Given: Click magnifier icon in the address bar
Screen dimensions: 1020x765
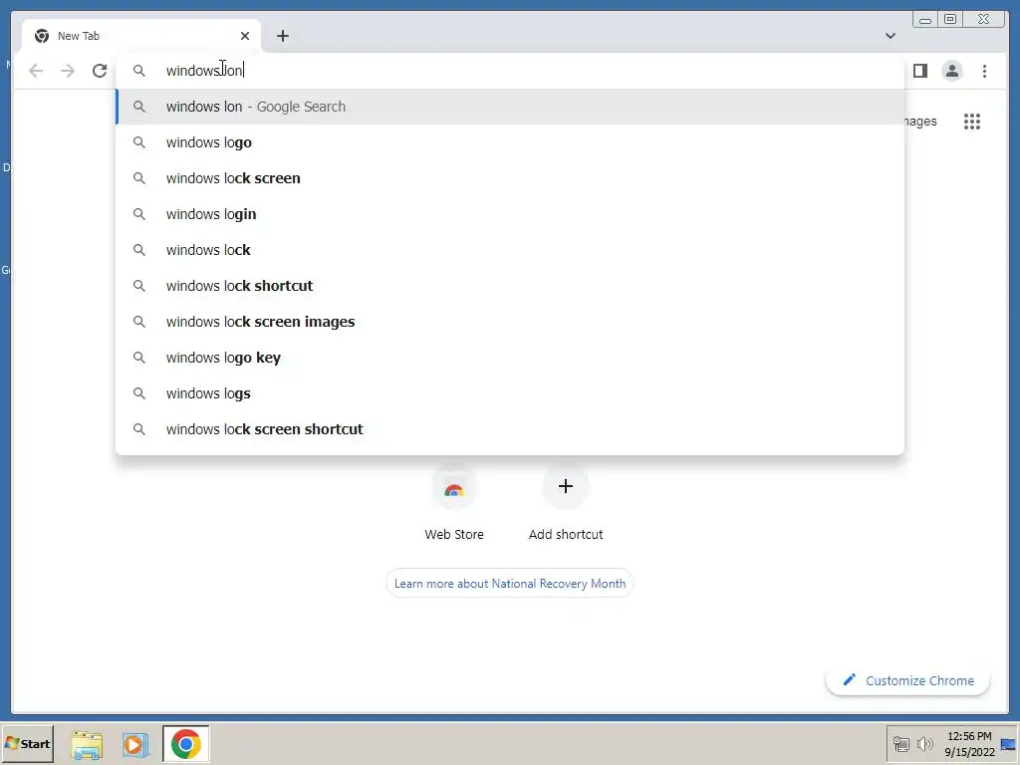Looking at the screenshot, I should (x=139, y=71).
